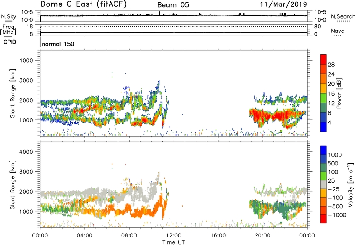The height and width of the screenshot is (245, 355).
Task: Select the "N.Search" legend label
Action: click(x=343, y=16)
